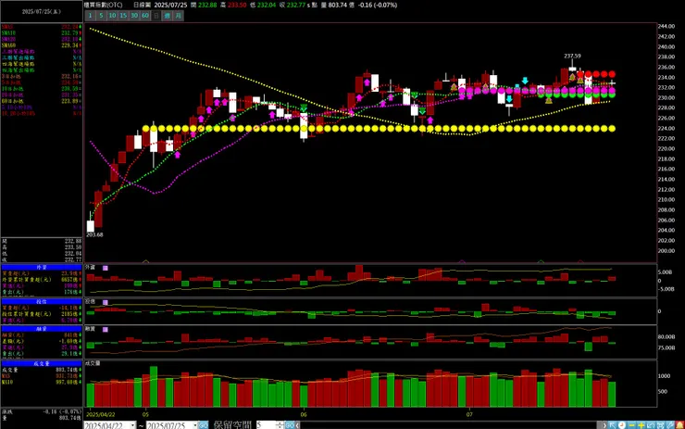Open the start date 2025/04/22 dropdown
685x429 pixels.
(x=132, y=425)
